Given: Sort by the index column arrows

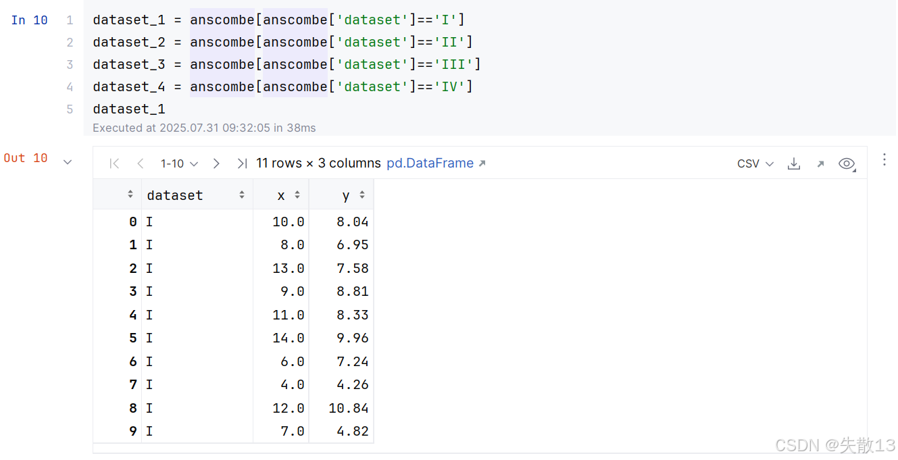Looking at the screenshot, I should tap(130, 195).
